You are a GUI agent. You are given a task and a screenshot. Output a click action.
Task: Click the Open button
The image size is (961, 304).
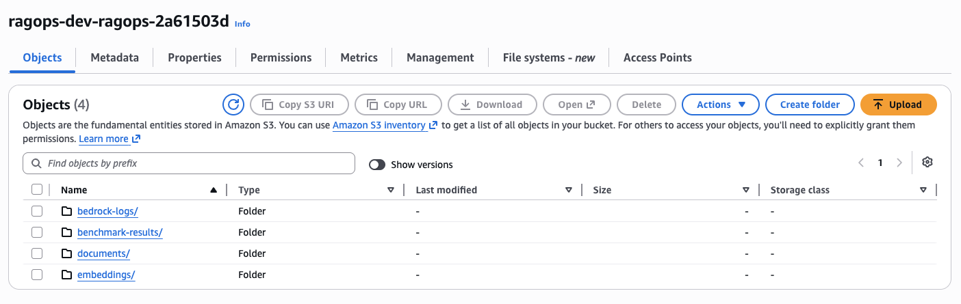[576, 105]
